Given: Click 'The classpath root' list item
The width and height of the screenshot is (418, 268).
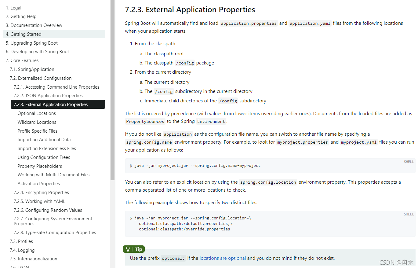Looking at the screenshot, I should pyautogui.click(x=164, y=54).
